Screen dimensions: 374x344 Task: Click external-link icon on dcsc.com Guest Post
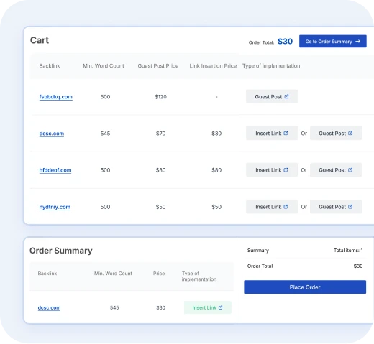tap(350, 133)
